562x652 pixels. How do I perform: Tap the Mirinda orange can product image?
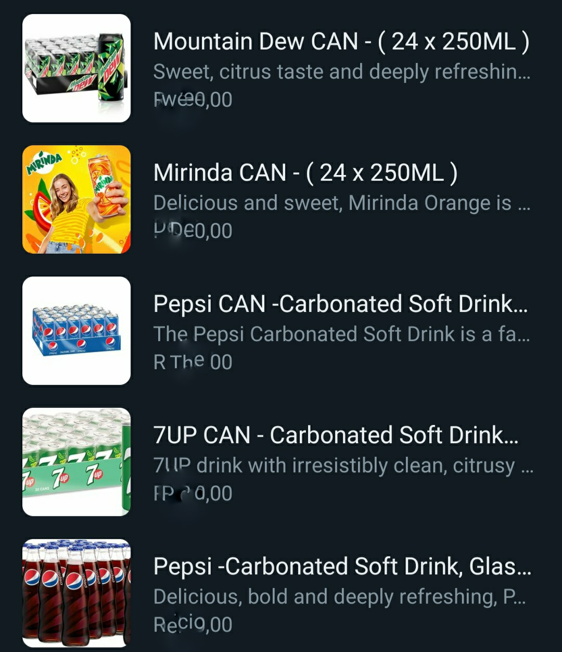(x=76, y=199)
